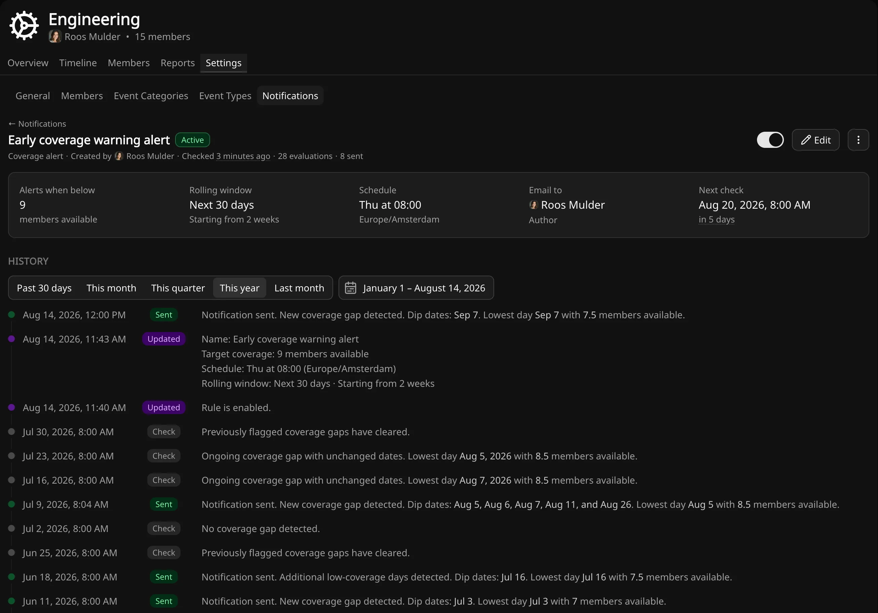Click Check badge for Jul 23 entry
878x613 pixels.
[x=164, y=456]
